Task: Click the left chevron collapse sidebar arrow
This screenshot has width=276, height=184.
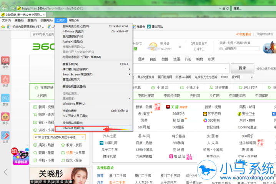Action: click(6, 172)
